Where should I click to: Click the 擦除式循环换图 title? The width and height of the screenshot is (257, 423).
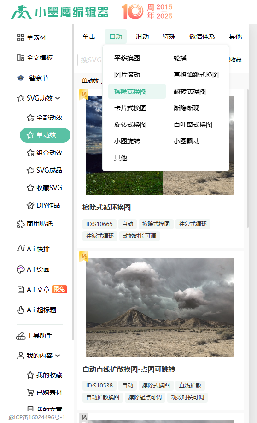[x=106, y=208]
